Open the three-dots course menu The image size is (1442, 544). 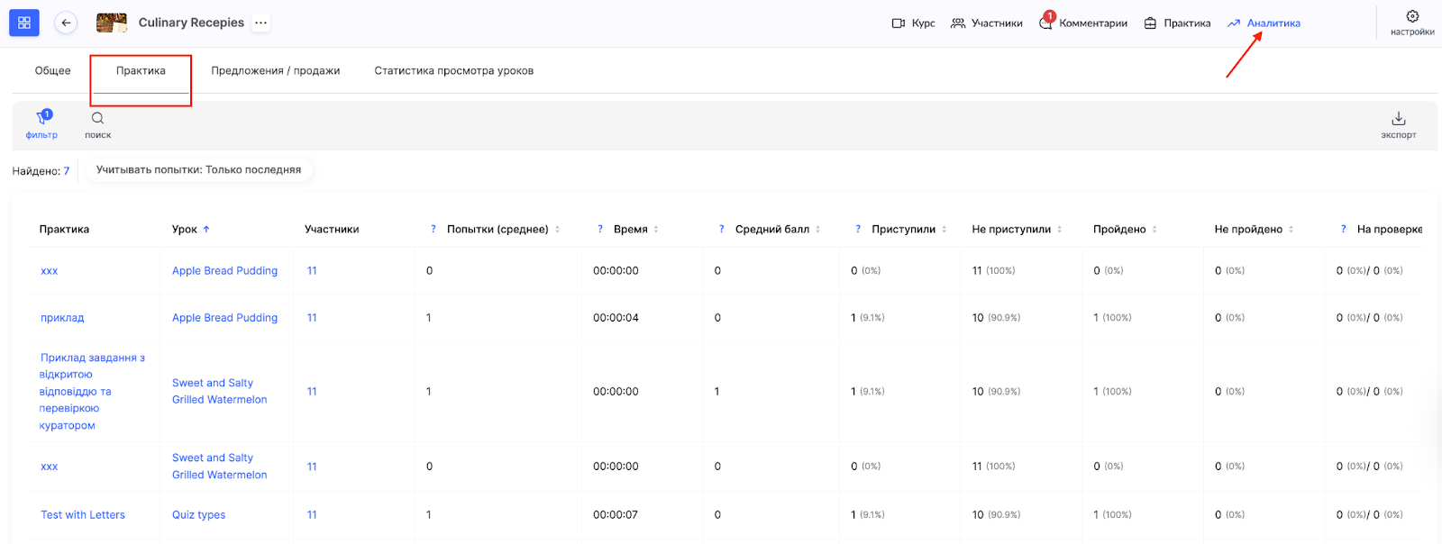click(260, 23)
